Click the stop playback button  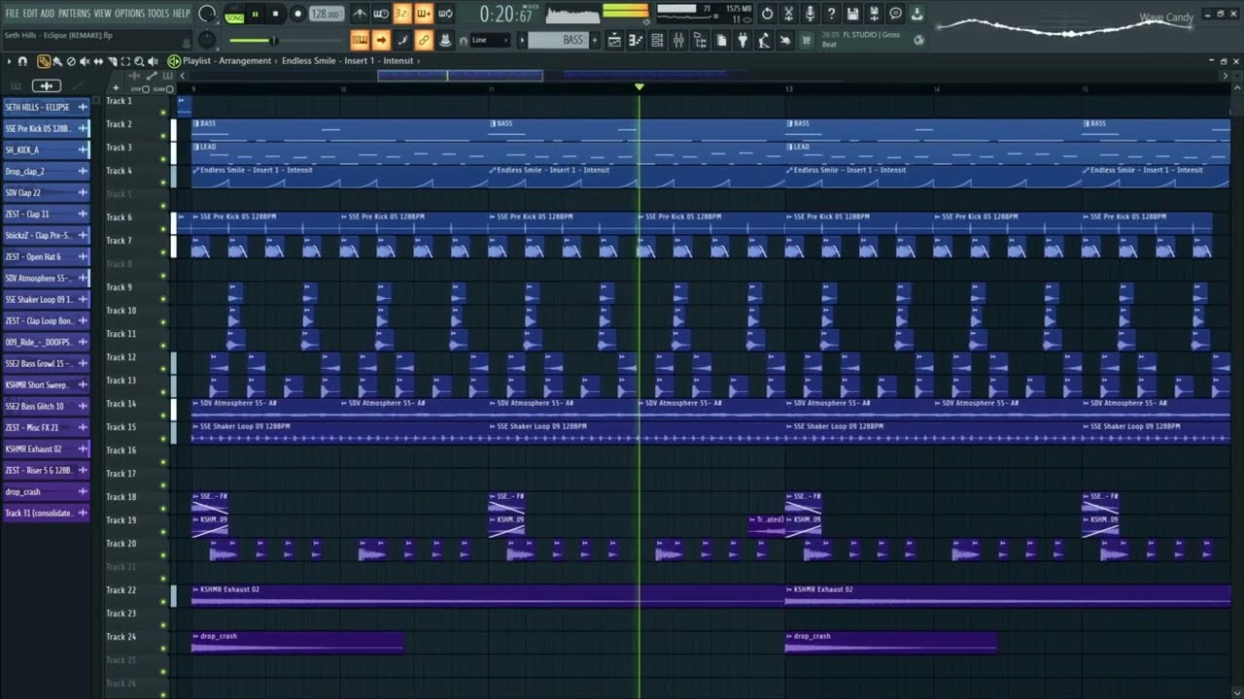click(x=275, y=14)
